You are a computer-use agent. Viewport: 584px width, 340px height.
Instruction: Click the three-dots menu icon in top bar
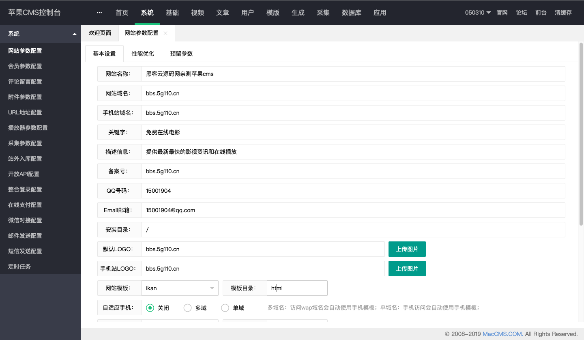pos(99,13)
